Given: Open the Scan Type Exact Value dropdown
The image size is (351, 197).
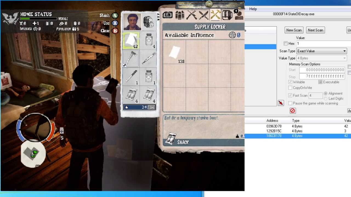Looking at the screenshot, I should click(x=322, y=51).
